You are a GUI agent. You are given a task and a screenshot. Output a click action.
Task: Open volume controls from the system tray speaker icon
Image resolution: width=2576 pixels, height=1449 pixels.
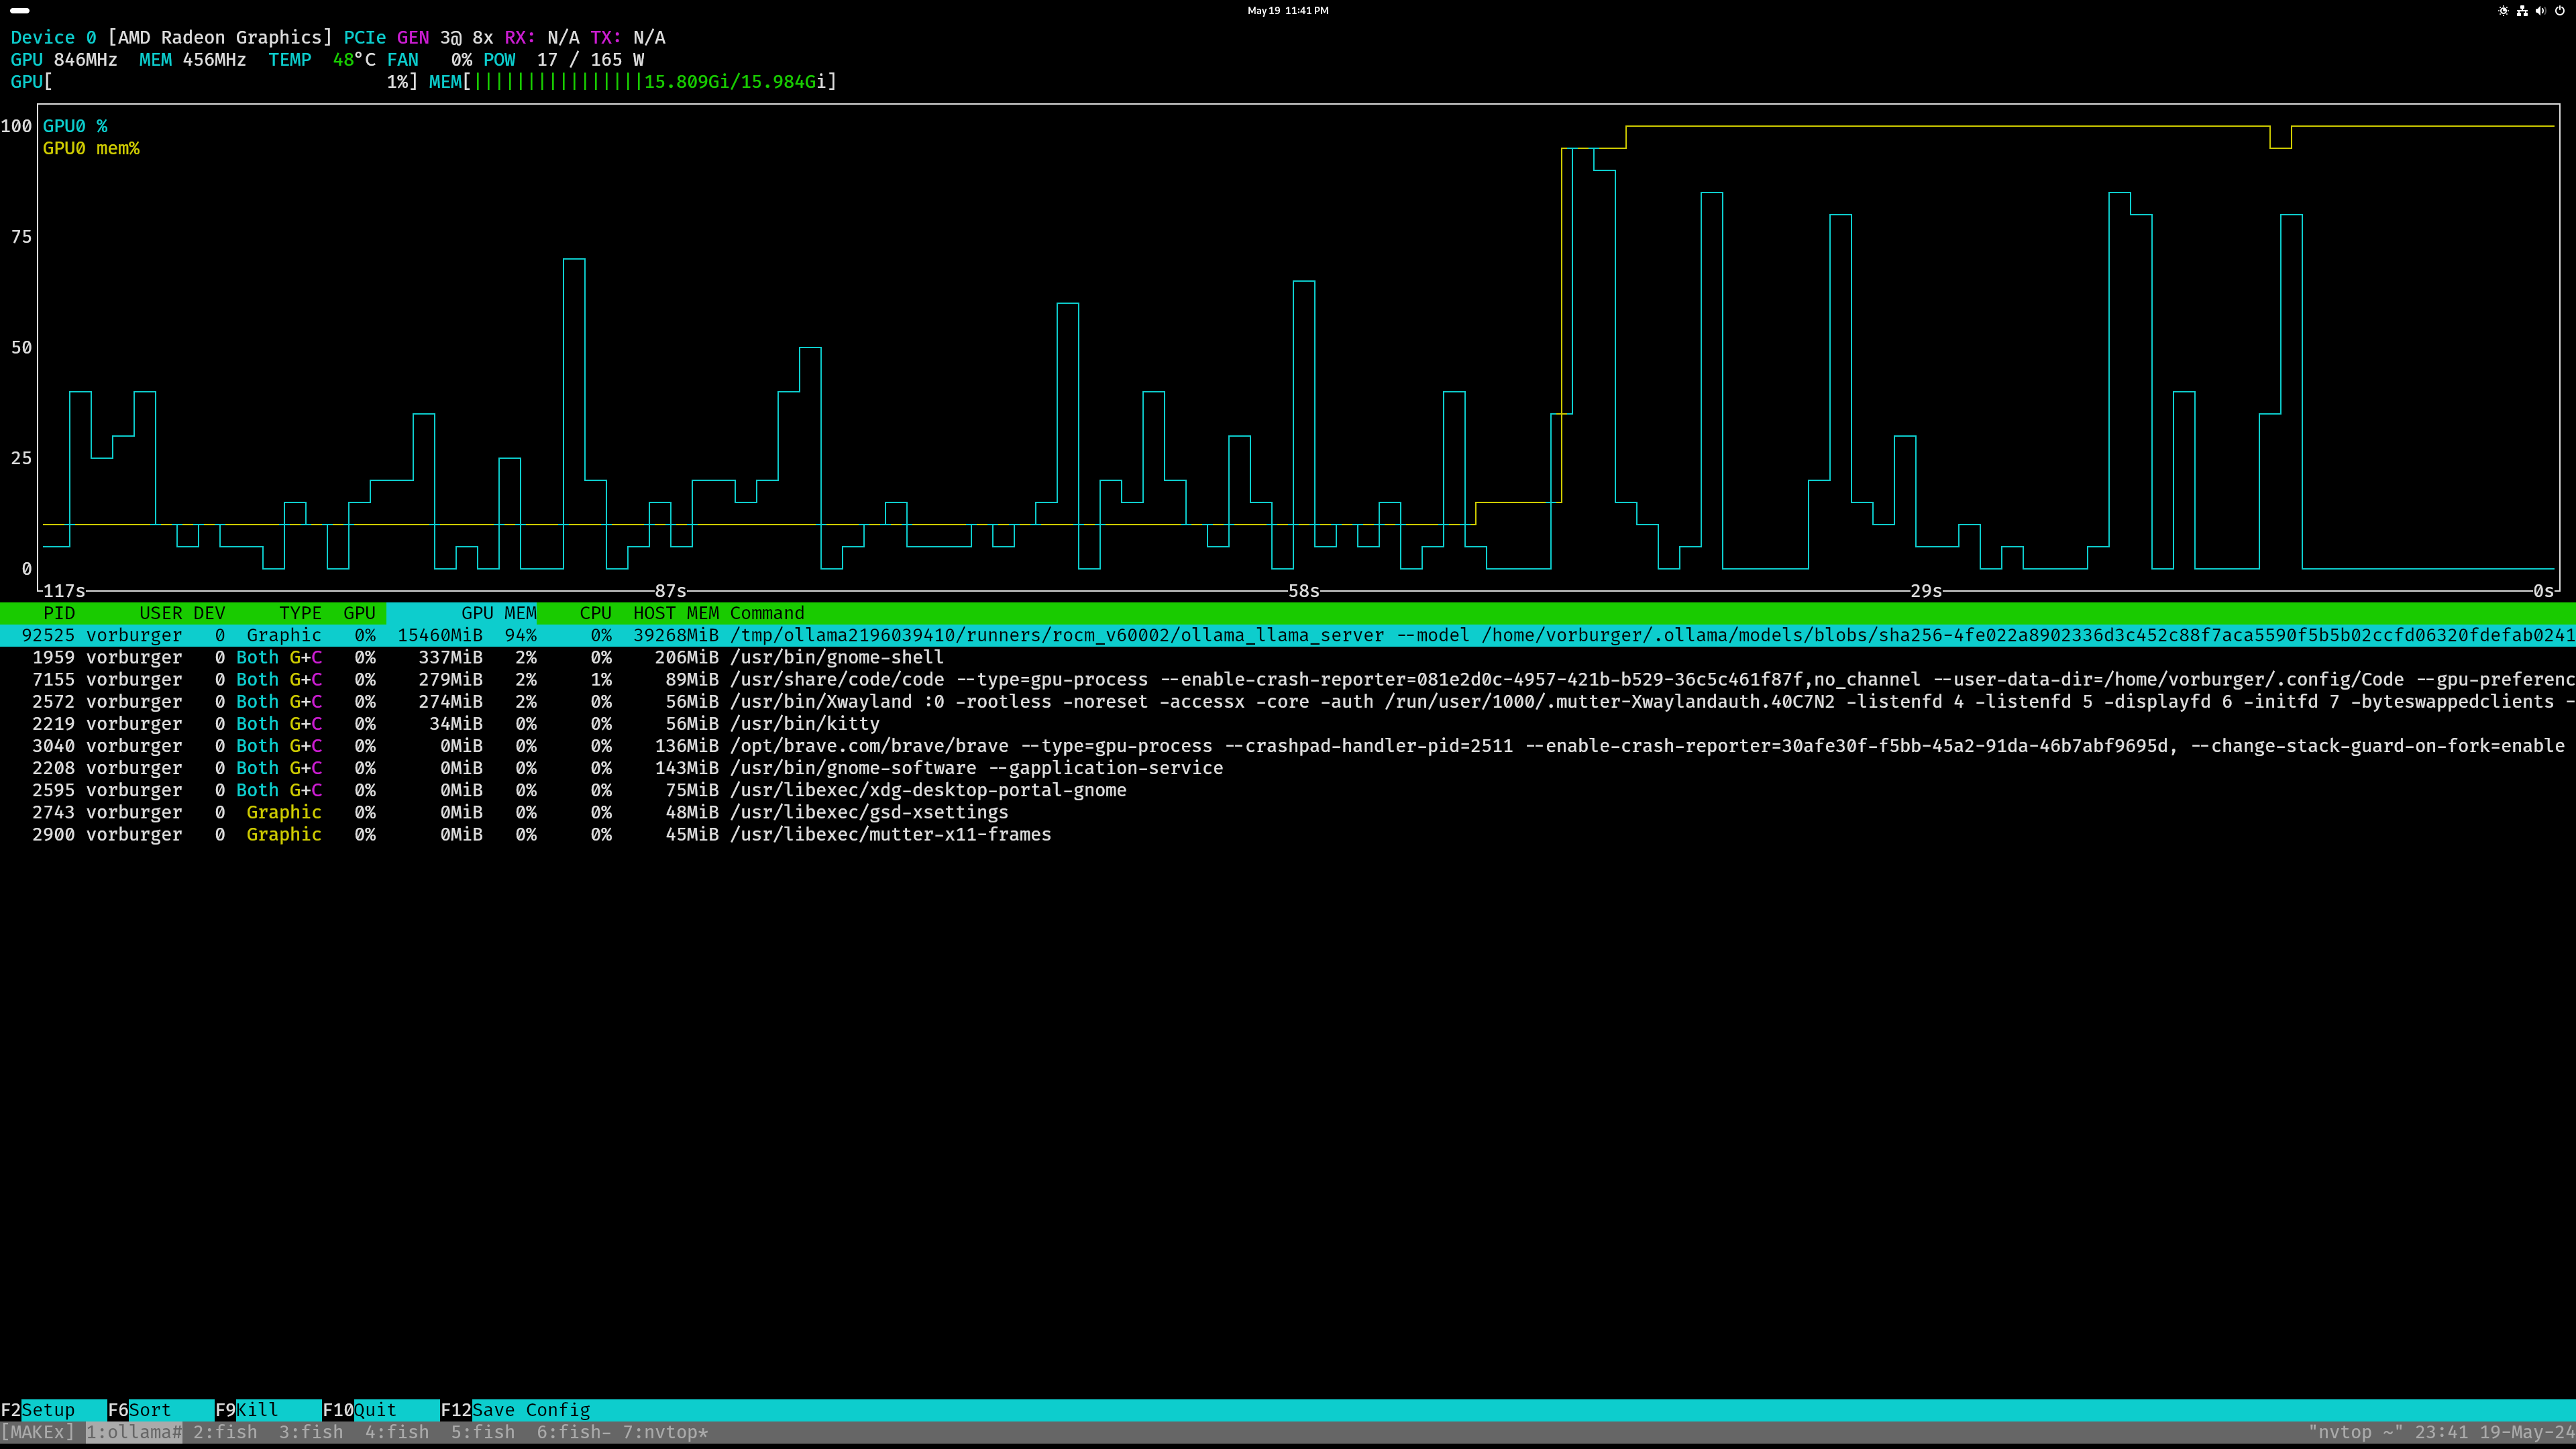click(x=2540, y=11)
